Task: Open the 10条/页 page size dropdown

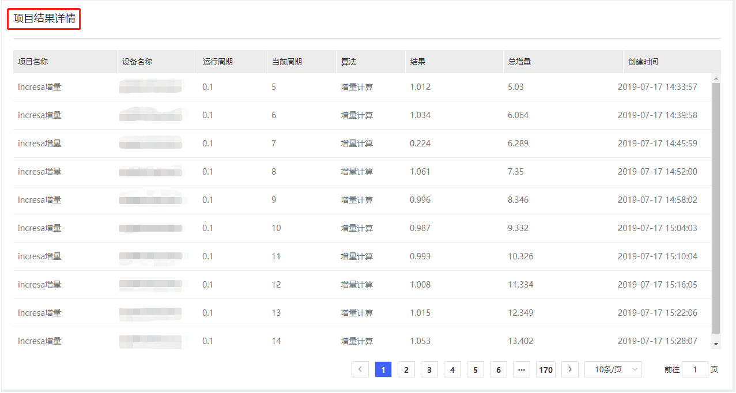Action: pyautogui.click(x=613, y=369)
